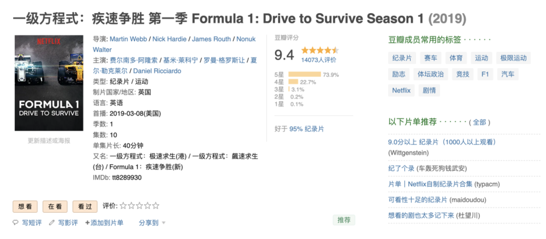Select the 纪录片 tag

[403, 58]
